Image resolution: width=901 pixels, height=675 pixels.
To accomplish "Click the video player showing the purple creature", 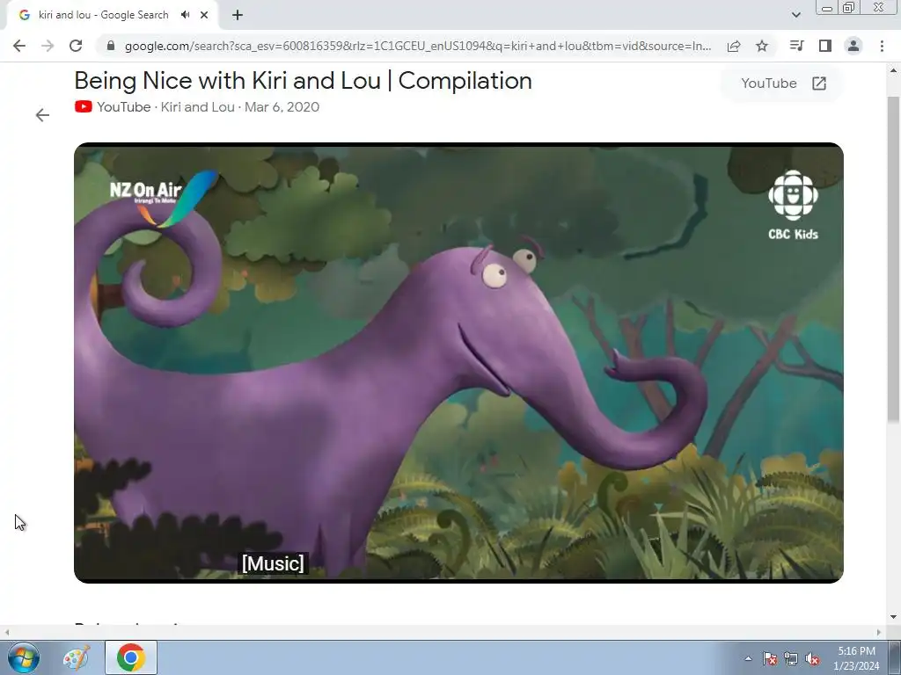I will [x=458, y=363].
